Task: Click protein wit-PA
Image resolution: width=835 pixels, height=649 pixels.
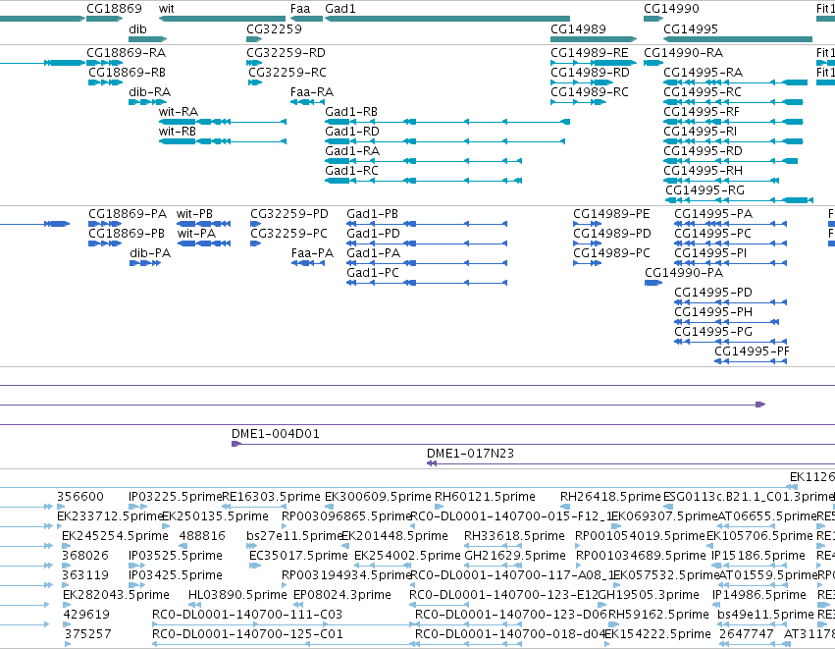Action: pyautogui.click(x=204, y=244)
